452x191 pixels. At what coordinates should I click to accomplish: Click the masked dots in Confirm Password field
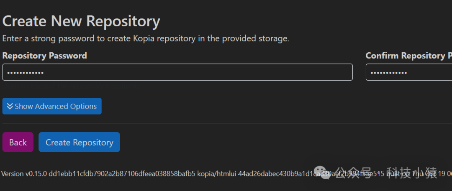tap(389, 73)
